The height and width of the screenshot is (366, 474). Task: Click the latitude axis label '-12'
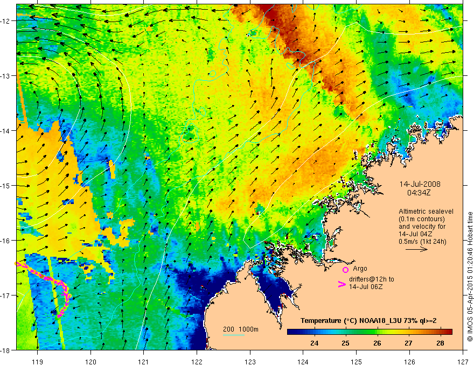coord(6,21)
